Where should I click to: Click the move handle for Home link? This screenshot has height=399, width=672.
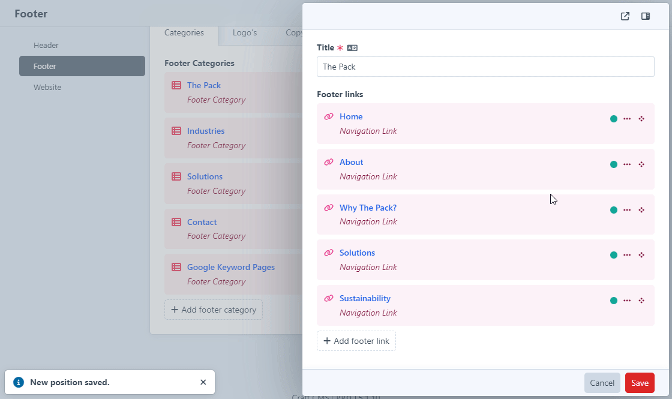click(x=641, y=119)
